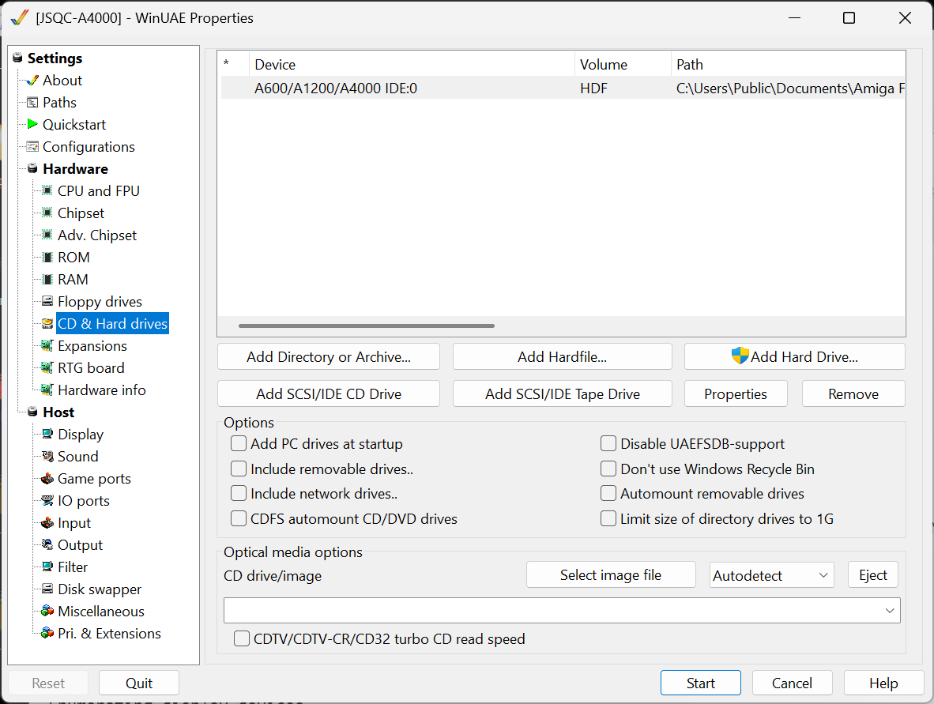The image size is (934, 704).
Task: Click the RTG board icon
Action: [x=47, y=367]
